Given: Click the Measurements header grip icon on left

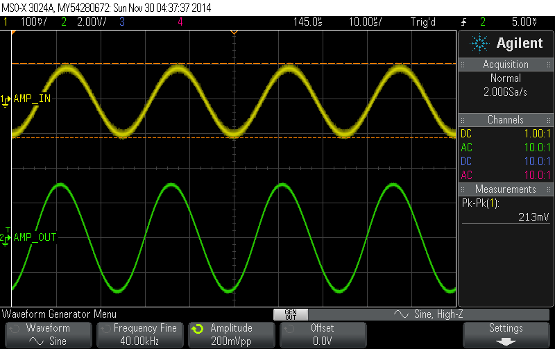Looking at the screenshot, I should 463,189.
